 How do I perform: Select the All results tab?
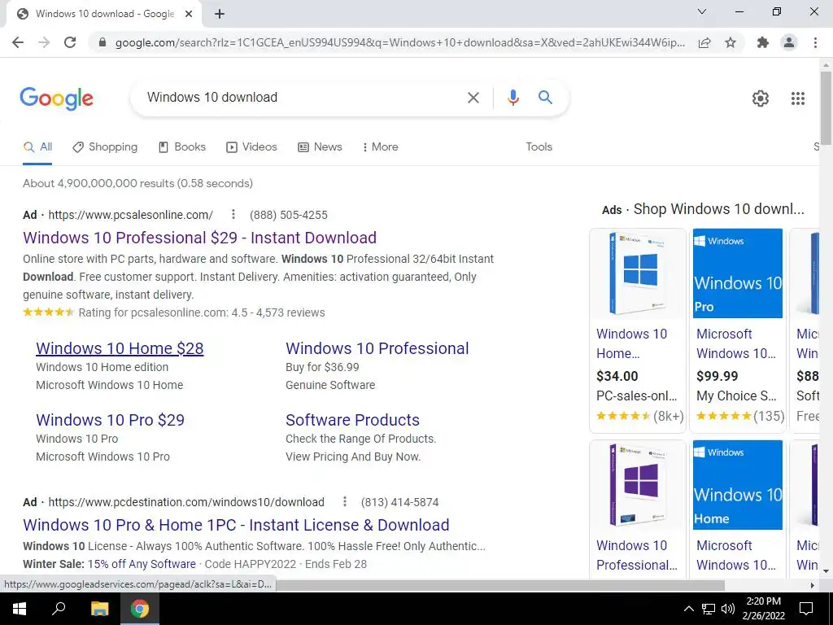pyautogui.click(x=37, y=147)
